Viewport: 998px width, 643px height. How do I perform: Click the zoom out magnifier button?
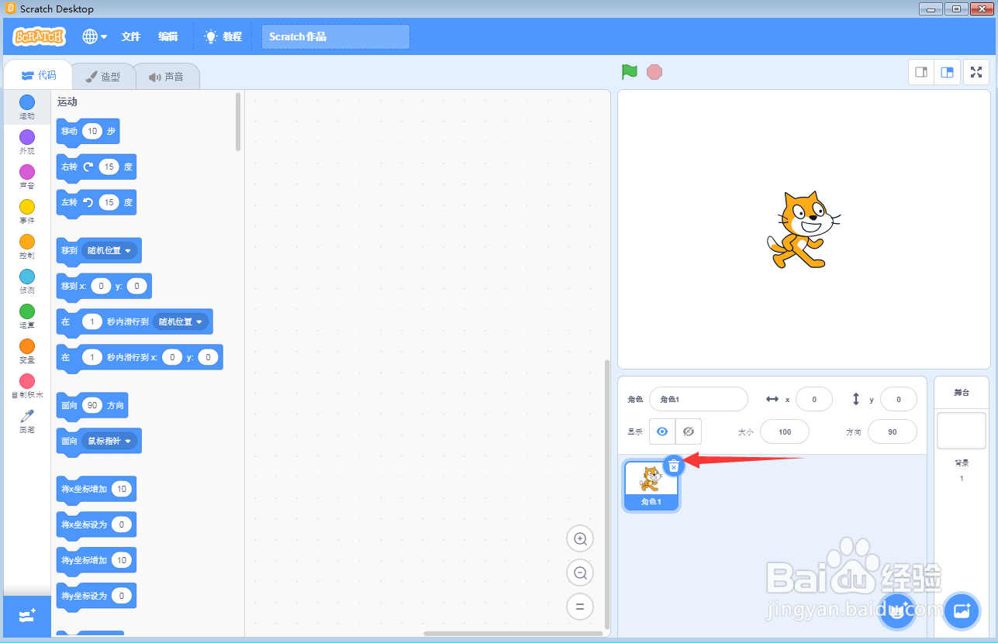579,573
